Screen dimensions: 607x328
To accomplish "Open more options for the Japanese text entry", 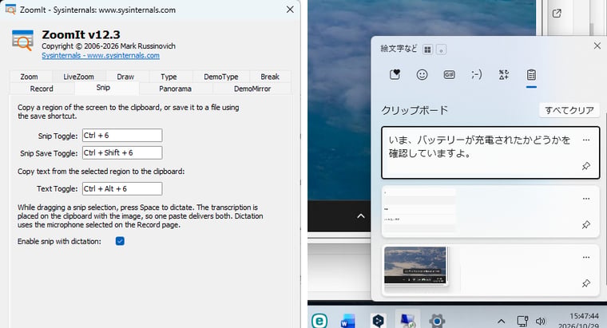I will pyautogui.click(x=586, y=140).
